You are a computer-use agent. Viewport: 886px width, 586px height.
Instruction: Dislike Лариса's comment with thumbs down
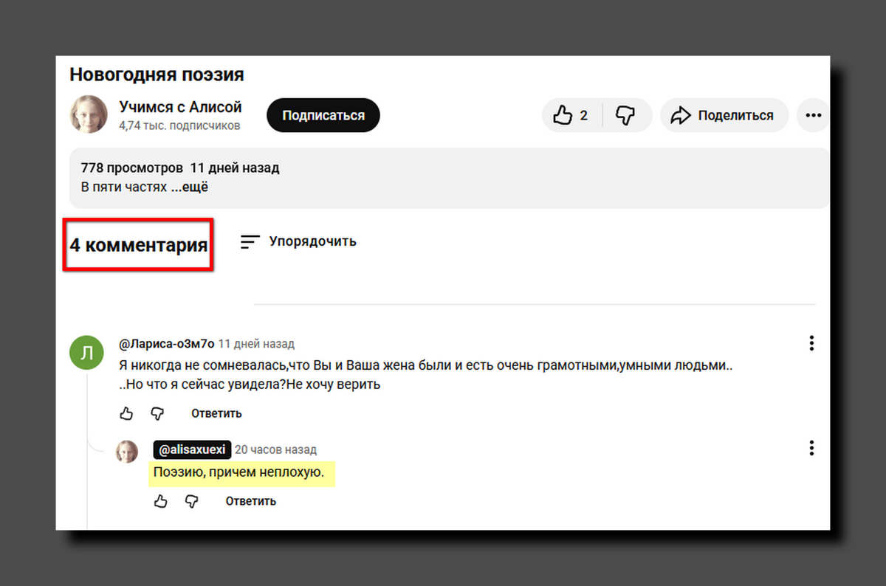(x=157, y=413)
